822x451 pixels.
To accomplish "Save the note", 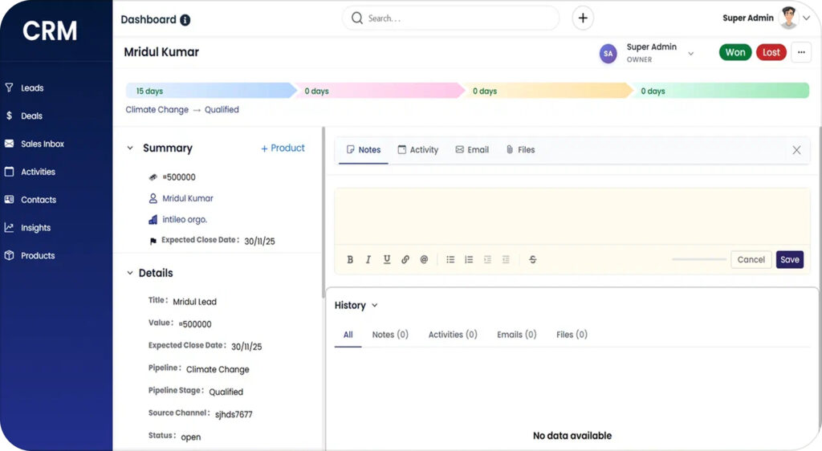I will 790,259.
